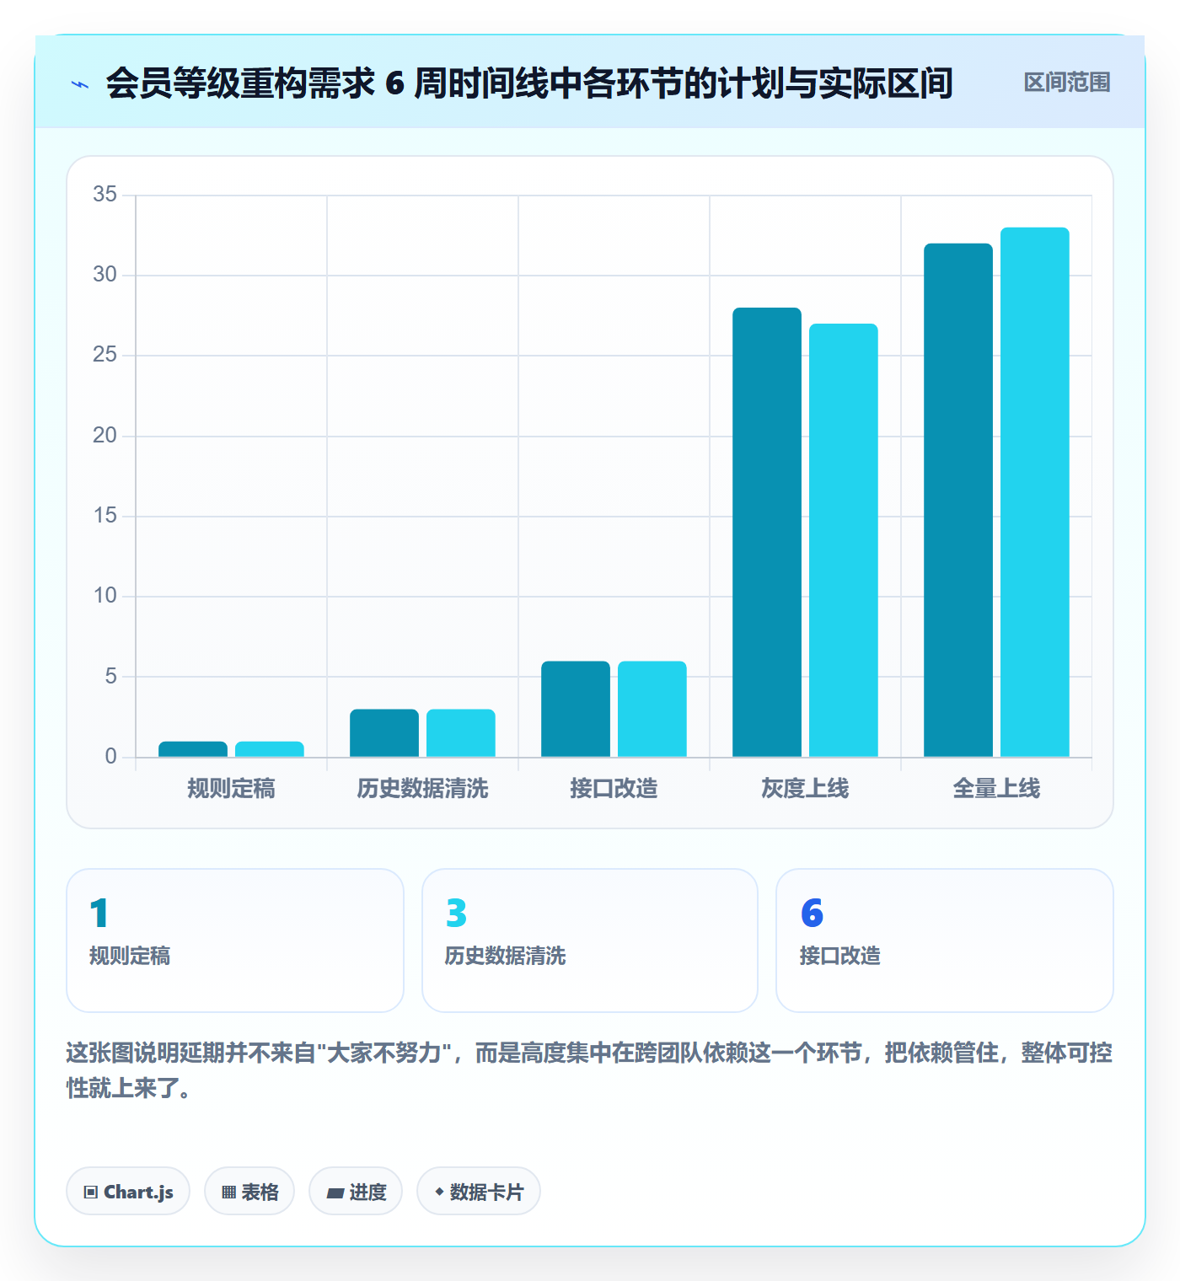This screenshot has height=1281, width=1180.
Task: Click the y-axis value 25
Action: click(x=105, y=355)
